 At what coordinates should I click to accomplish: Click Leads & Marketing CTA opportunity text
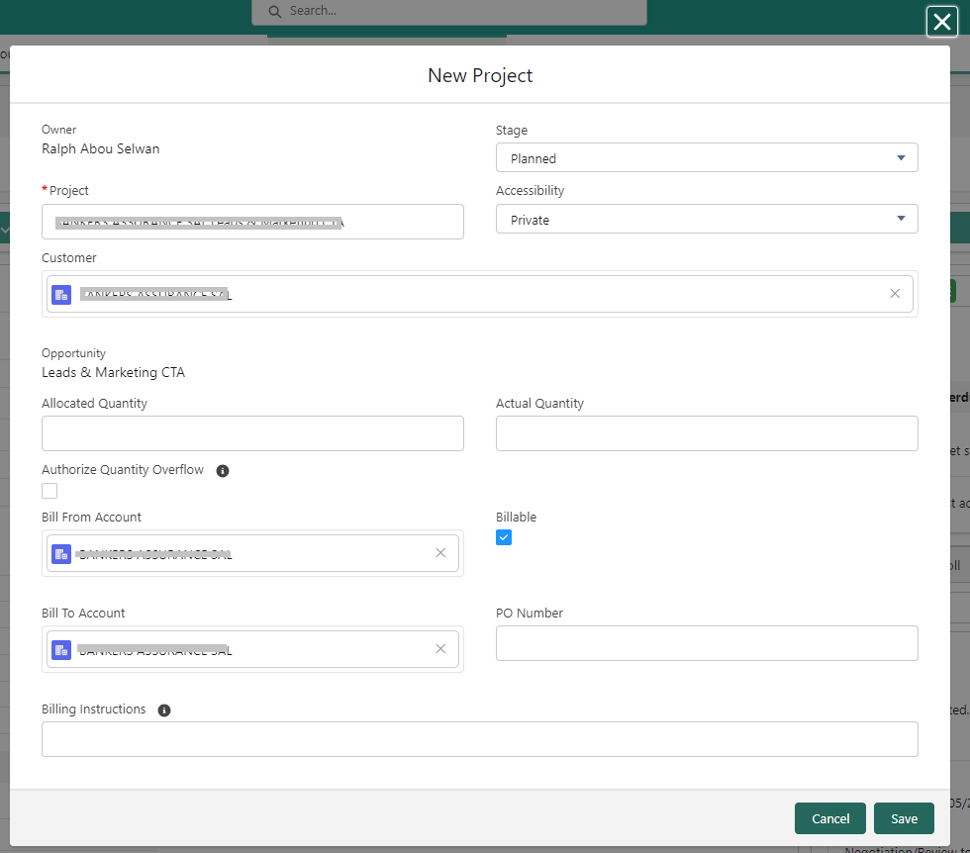pos(113,372)
